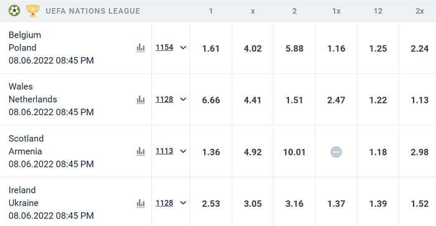
Task: Click the trophy icon beside UEFA Nations League
Action: point(33,11)
